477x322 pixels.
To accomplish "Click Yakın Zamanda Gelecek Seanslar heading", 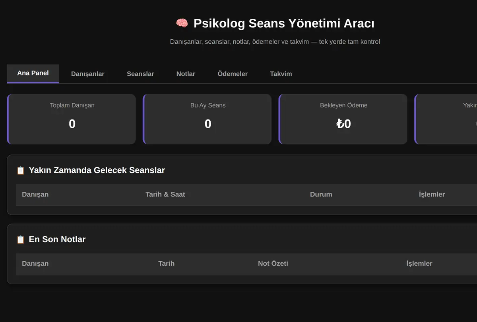I will pos(97,170).
